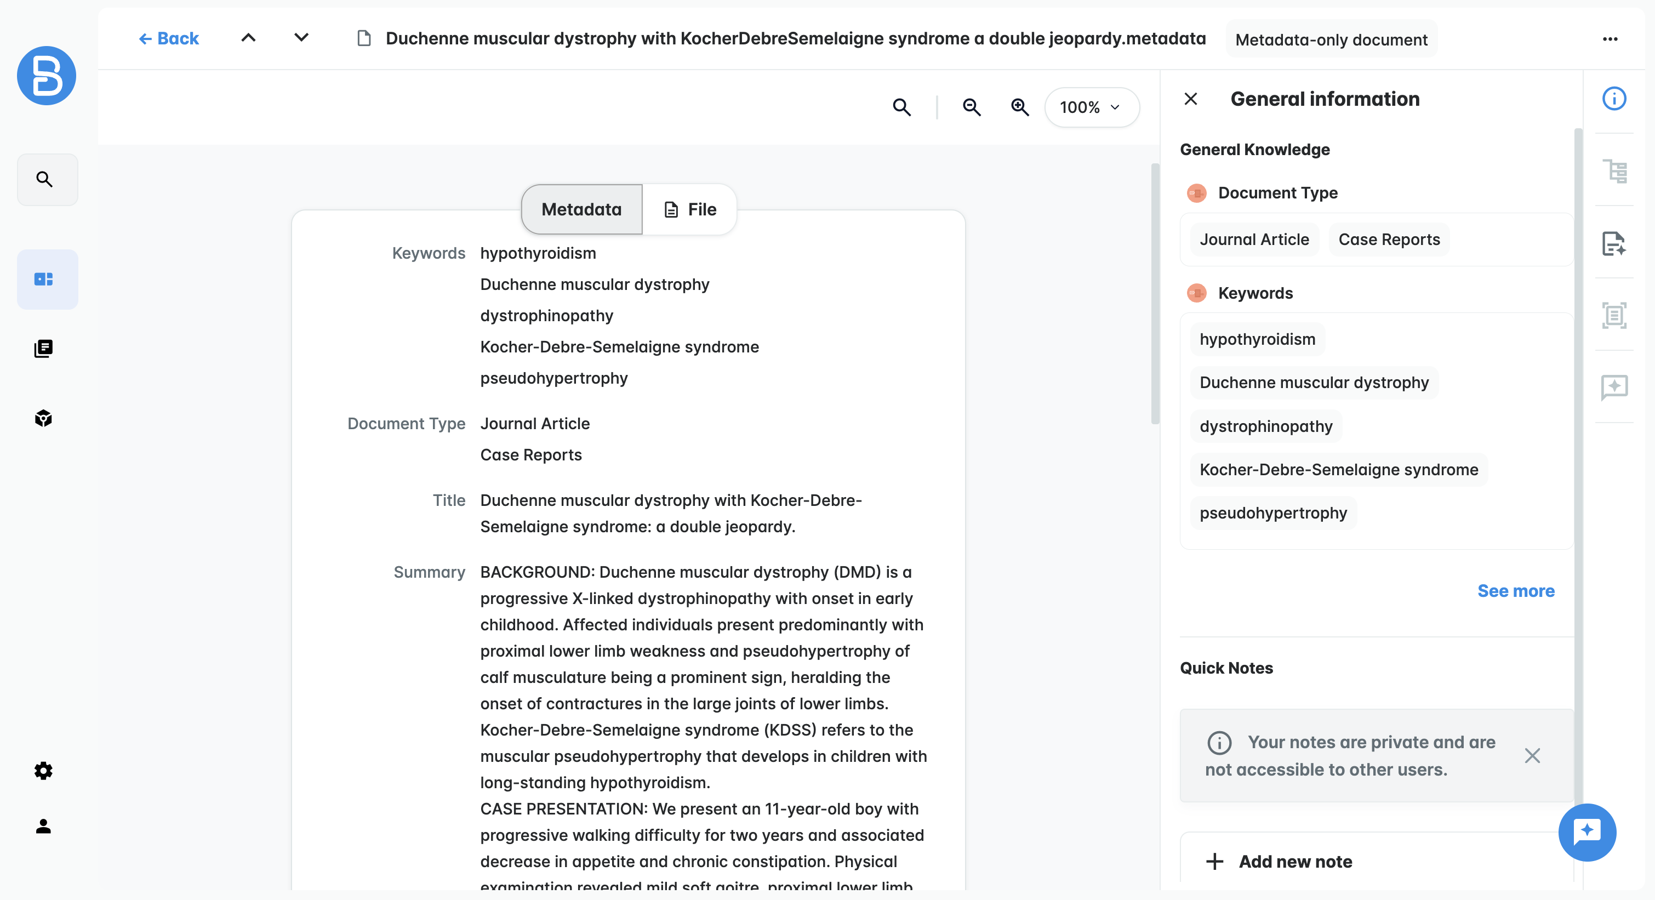
Task: Open settings gear in sidebar
Action: click(x=44, y=770)
